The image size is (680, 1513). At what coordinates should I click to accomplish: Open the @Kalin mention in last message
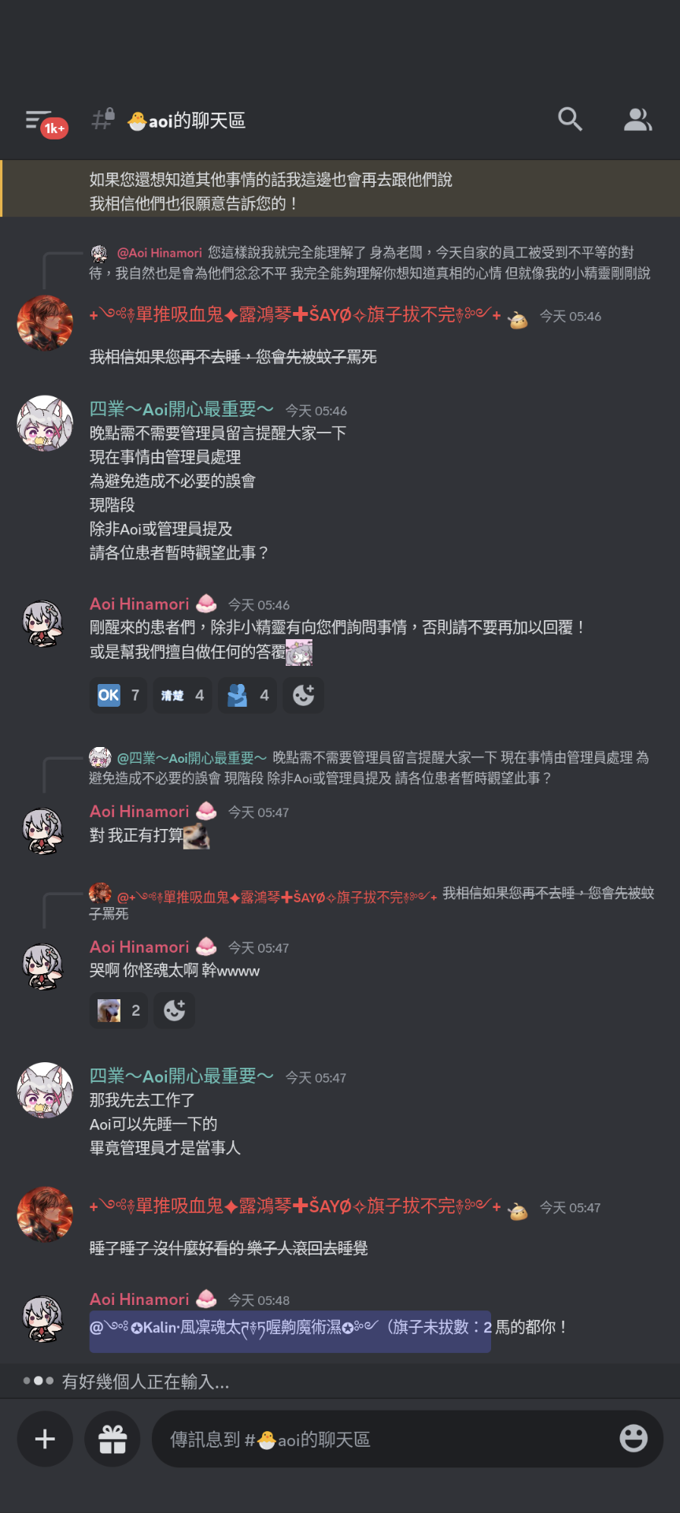290,1327
